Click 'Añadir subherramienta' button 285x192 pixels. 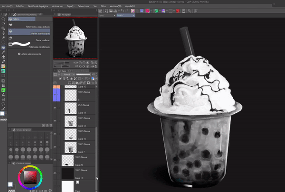tap(29, 54)
